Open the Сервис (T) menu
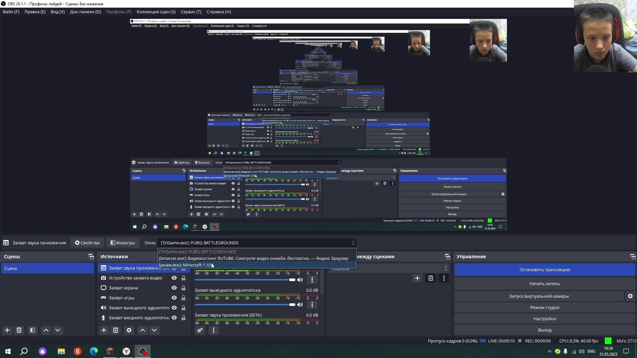Image resolution: width=637 pixels, height=358 pixels. click(x=191, y=12)
